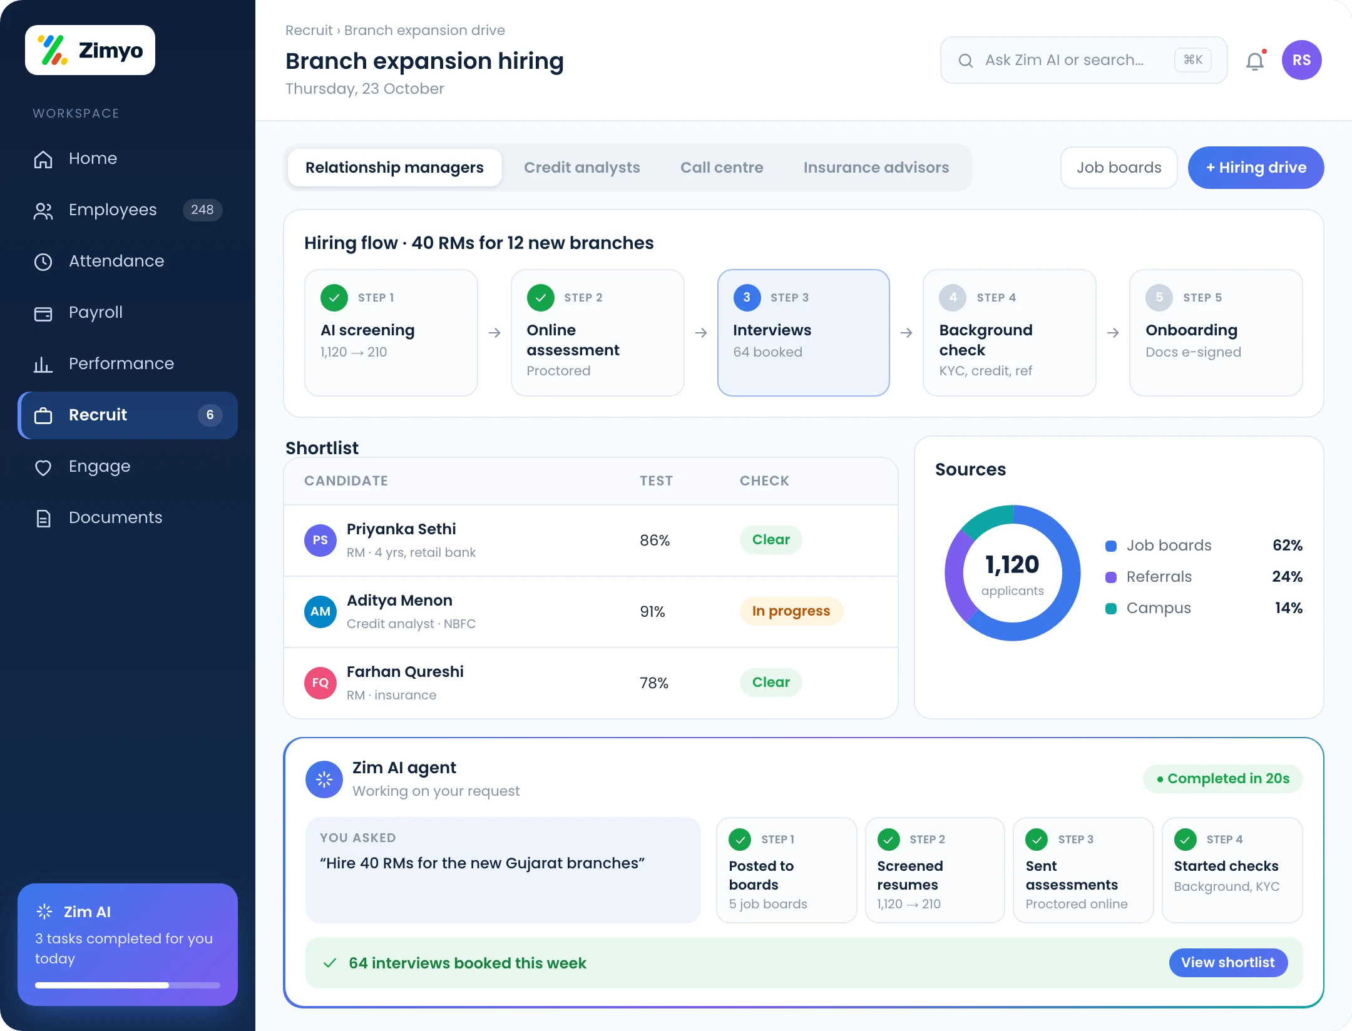Open the Onboarding step 5 card
This screenshot has width=1352, height=1031.
1216,333
